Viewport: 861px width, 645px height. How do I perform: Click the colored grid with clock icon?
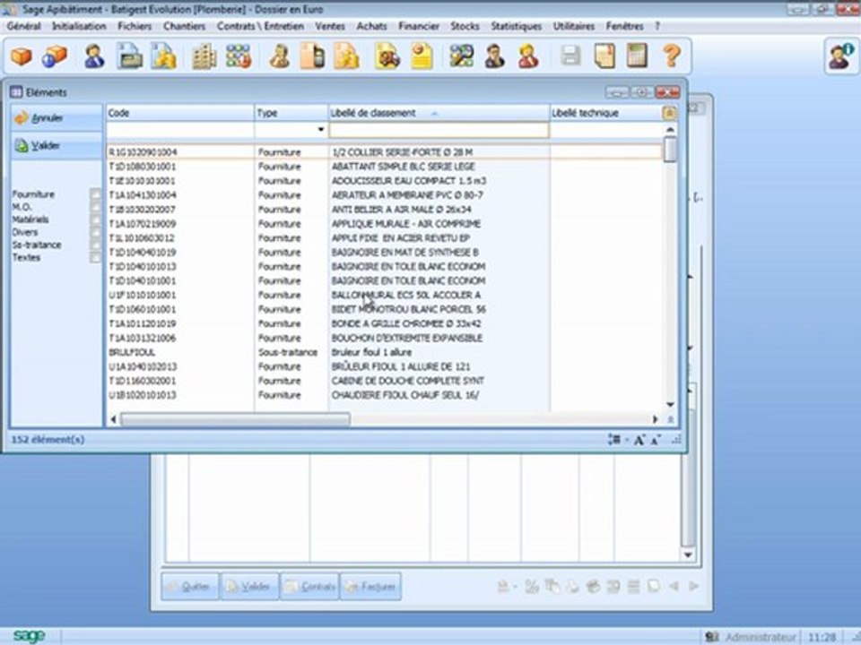click(x=239, y=56)
